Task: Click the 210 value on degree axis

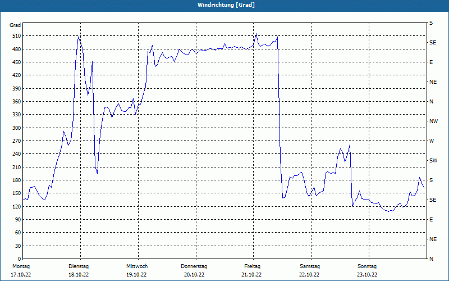Action: (x=16, y=167)
